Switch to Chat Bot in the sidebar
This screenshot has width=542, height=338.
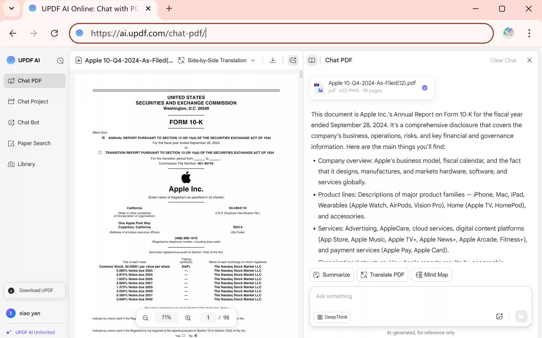point(28,122)
